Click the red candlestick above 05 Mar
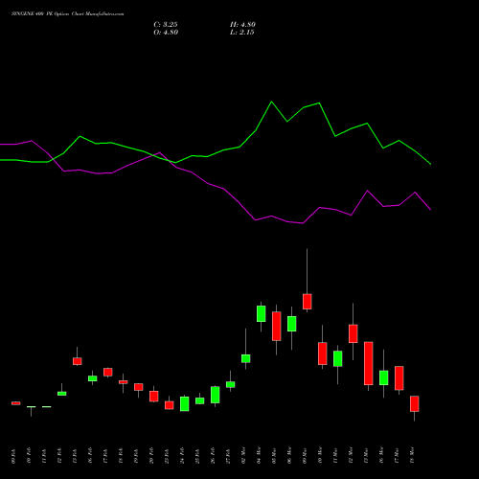Image resolution: width=479 pixels, height=479 pixels. [277, 326]
